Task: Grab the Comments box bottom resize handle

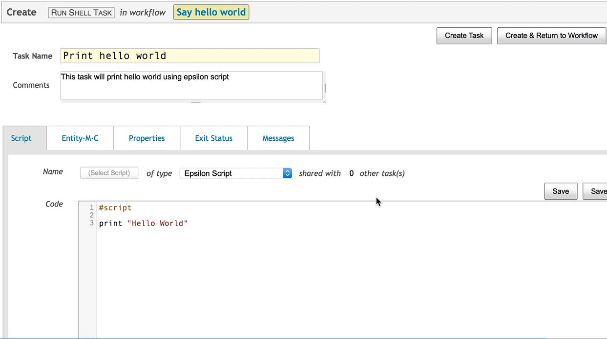Action: coord(196,102)
